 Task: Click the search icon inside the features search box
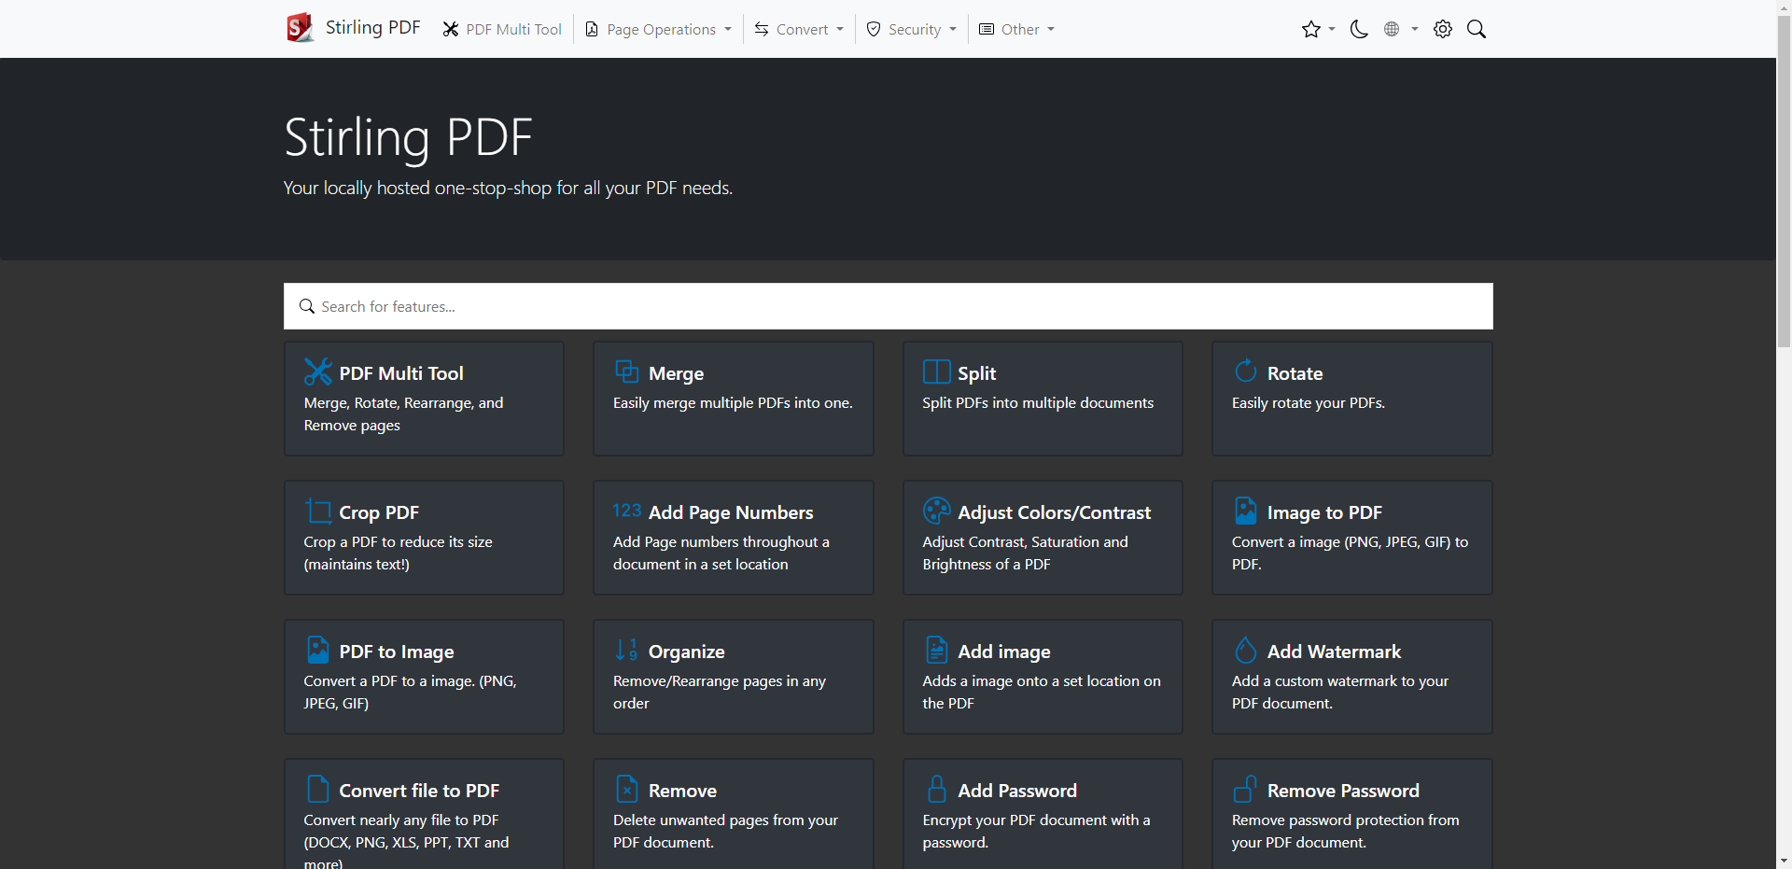tap(306, 306)
